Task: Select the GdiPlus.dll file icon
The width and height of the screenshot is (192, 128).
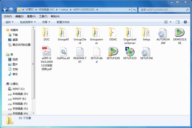Action: pyautogui.click(x=63, y=52)
